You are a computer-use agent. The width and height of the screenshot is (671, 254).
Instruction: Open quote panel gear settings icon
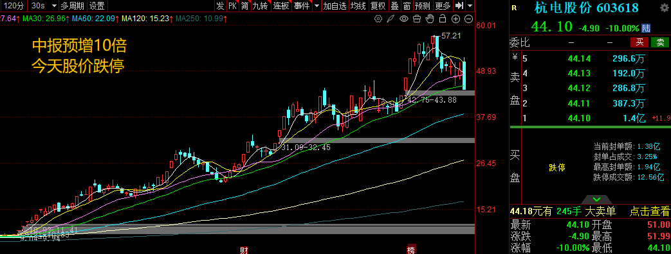[665, 7]
